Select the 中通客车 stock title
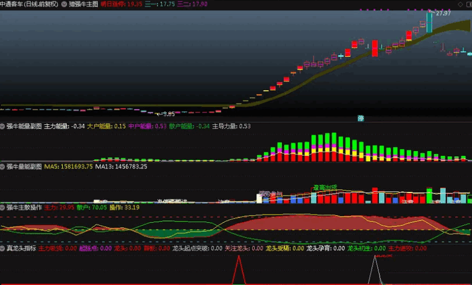The height and width of the screenshot is (285, 472). [x=29, y=4]
